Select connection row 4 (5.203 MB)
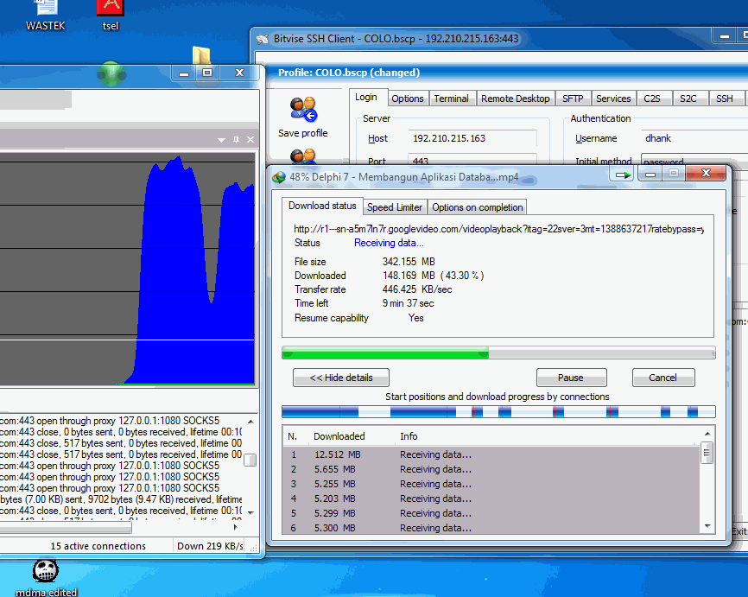Viewport: 748px width, 597px height. [491, 499]
